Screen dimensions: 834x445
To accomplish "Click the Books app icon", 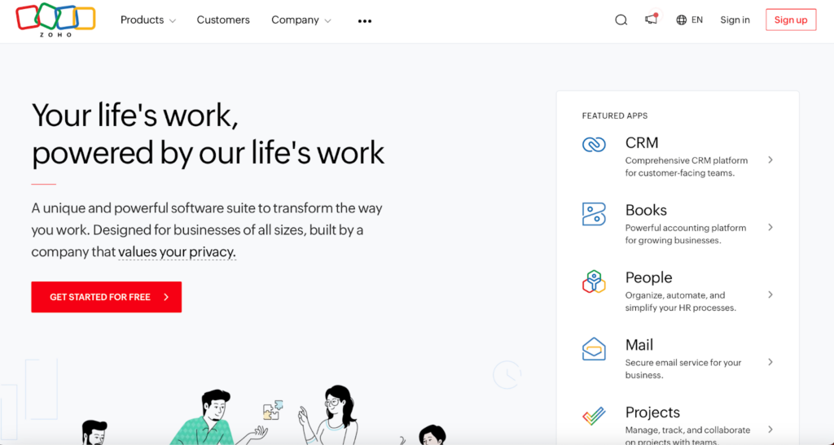I will click(594, 214).
